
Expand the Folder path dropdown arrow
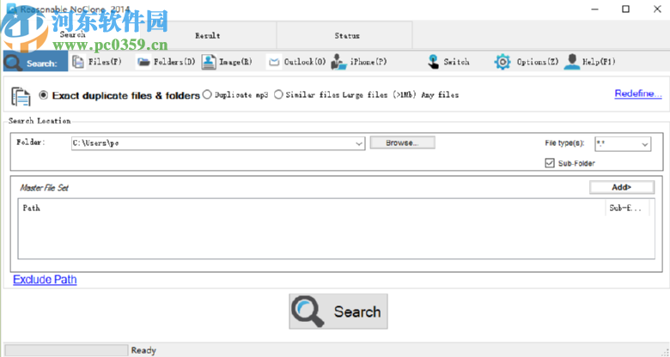tap(359, 143)
